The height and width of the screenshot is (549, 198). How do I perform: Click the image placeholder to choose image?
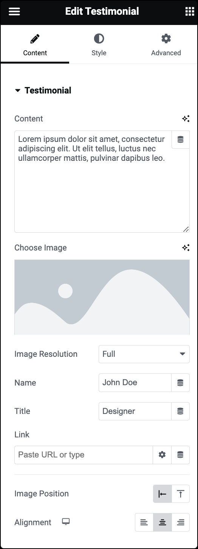(x=102, y=297)
